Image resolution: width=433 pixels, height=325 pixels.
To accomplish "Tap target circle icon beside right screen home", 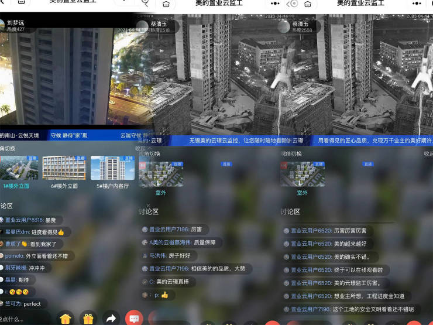I will tap(294, 4).
